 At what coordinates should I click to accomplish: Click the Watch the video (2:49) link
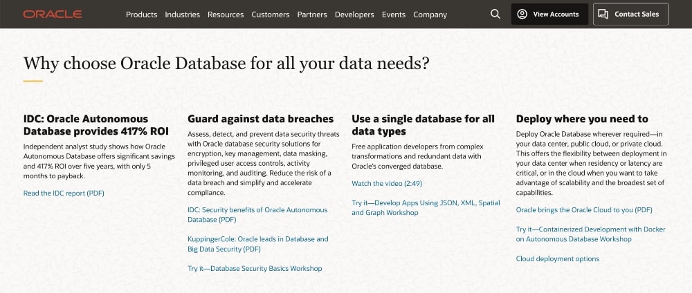click(x=387, y=184)
